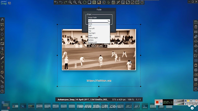Select the eraser tool

coord(2,29)
